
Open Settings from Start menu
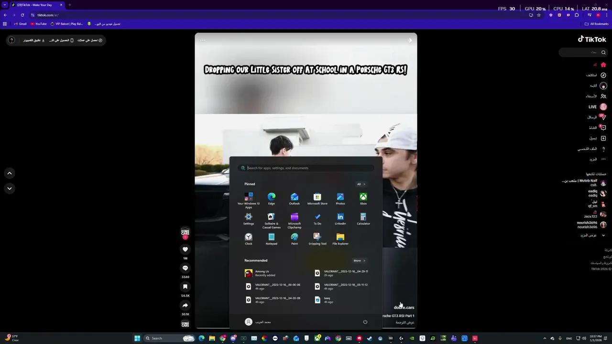click(x=249, y=219)
